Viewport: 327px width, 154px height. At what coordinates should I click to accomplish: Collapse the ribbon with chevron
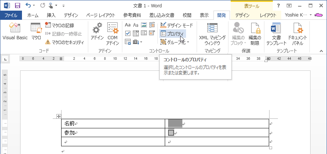(321, 51)
